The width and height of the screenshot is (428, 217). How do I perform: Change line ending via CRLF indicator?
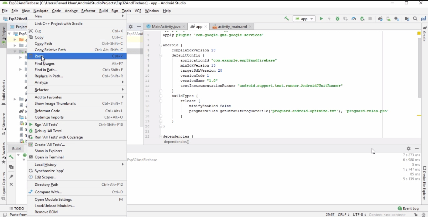[x=342, y=215]
